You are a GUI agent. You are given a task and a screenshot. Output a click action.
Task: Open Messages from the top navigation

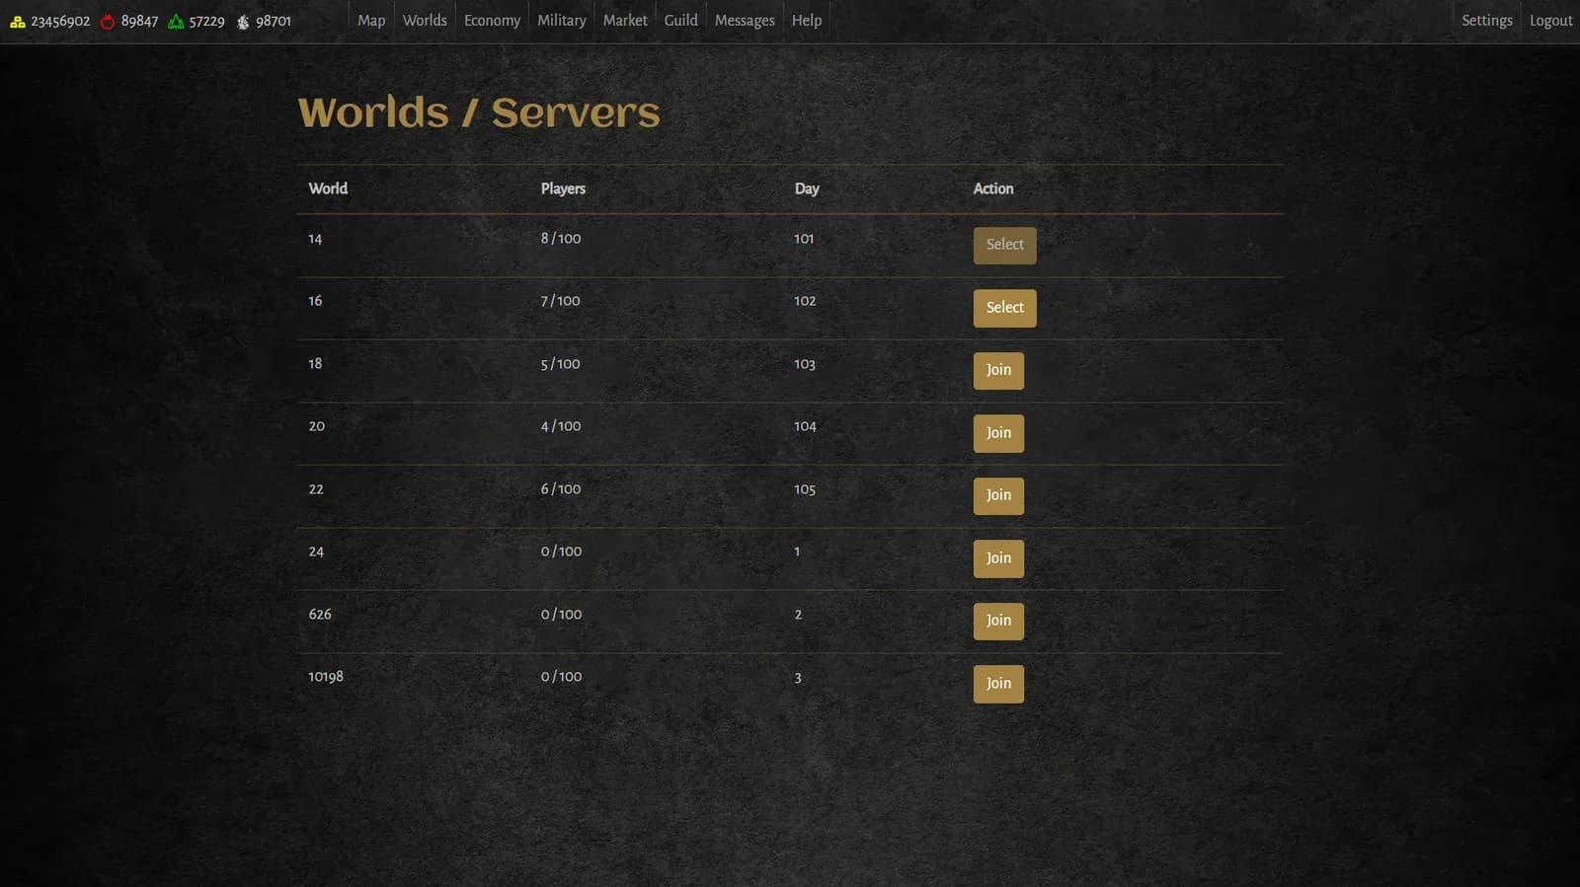(x=745, y=21)
